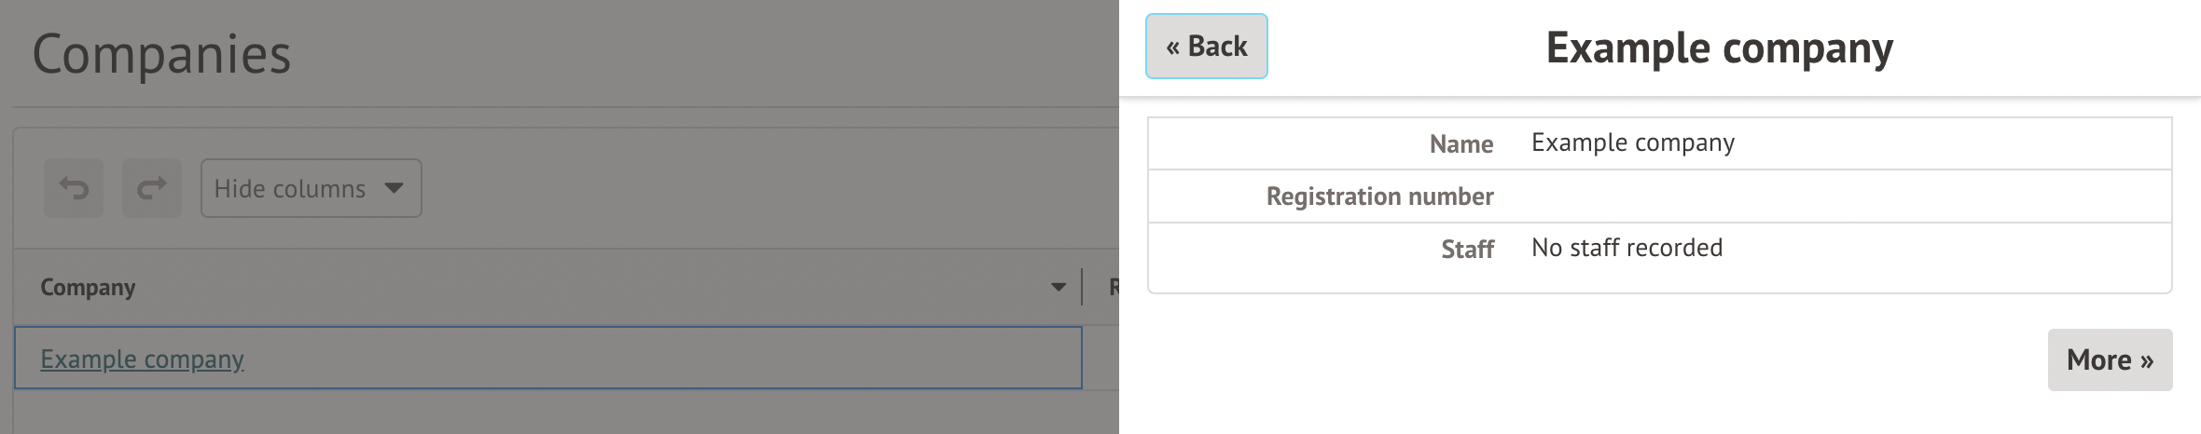2201x434 pixels.
Task: Click the partially hidden second column header
Action: [1113, 287]
